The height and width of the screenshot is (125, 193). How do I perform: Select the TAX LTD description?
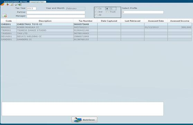click(45, 33)
